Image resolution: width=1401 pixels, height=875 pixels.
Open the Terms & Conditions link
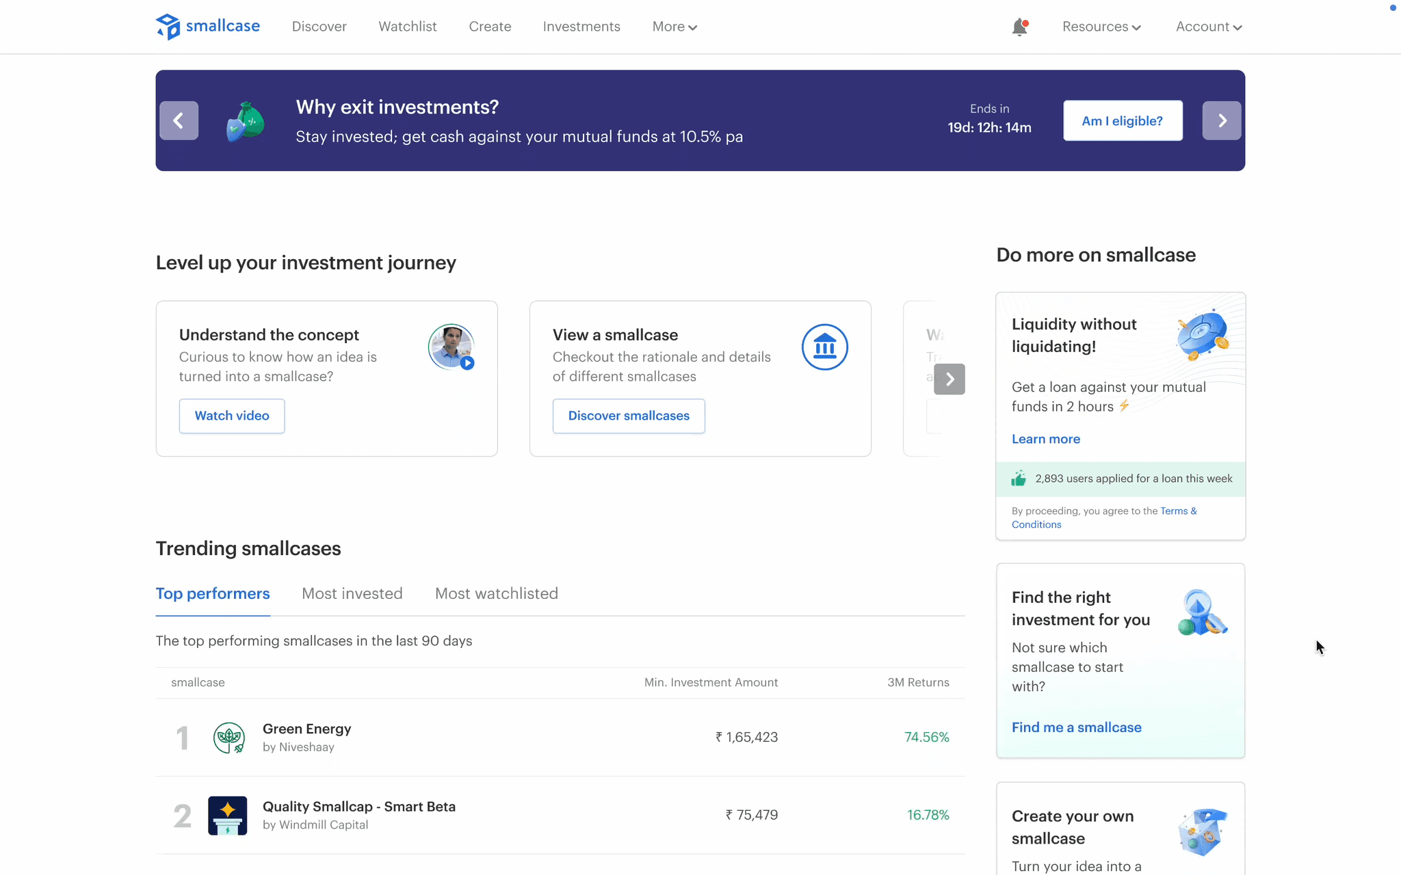click(1105, 517)
